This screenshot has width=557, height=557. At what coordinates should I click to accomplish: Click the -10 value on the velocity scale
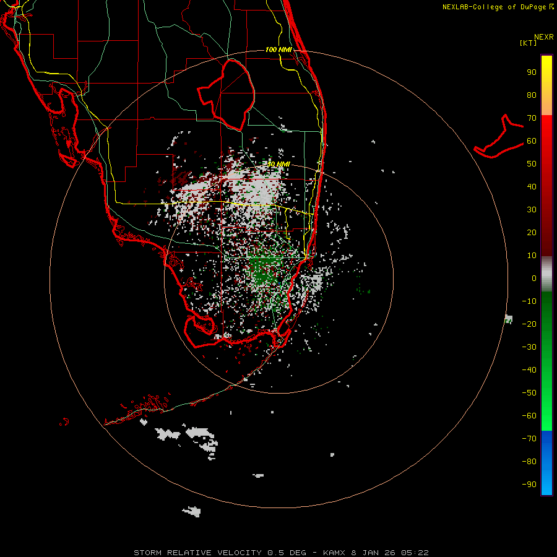[529, 301]
